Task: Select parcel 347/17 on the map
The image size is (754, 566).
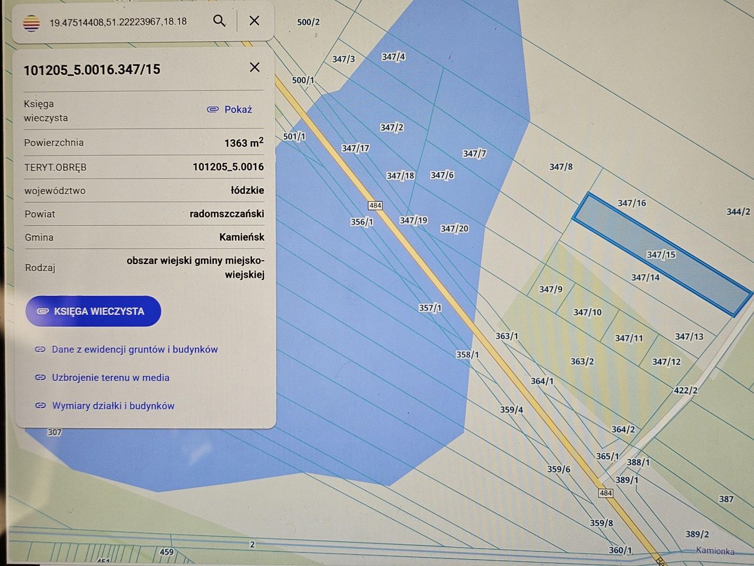Action: point(355,148)
